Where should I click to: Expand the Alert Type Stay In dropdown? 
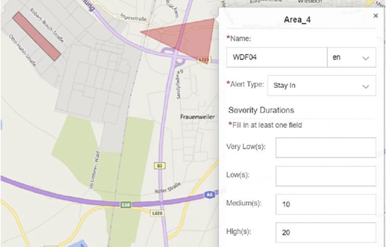[322, 85]
